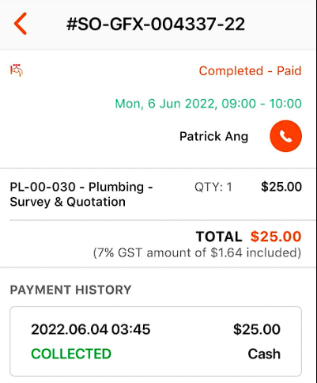
Task: Tap the $25.00 line item price
Action: click(281, 187)
